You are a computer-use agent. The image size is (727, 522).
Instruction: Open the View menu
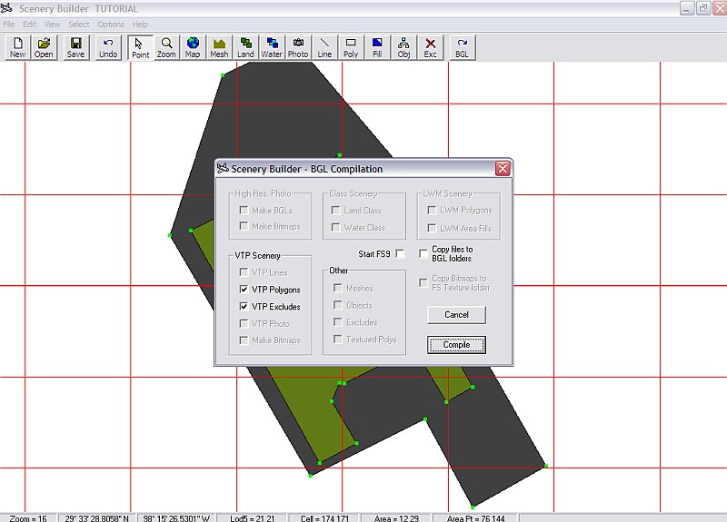(52, 25)
